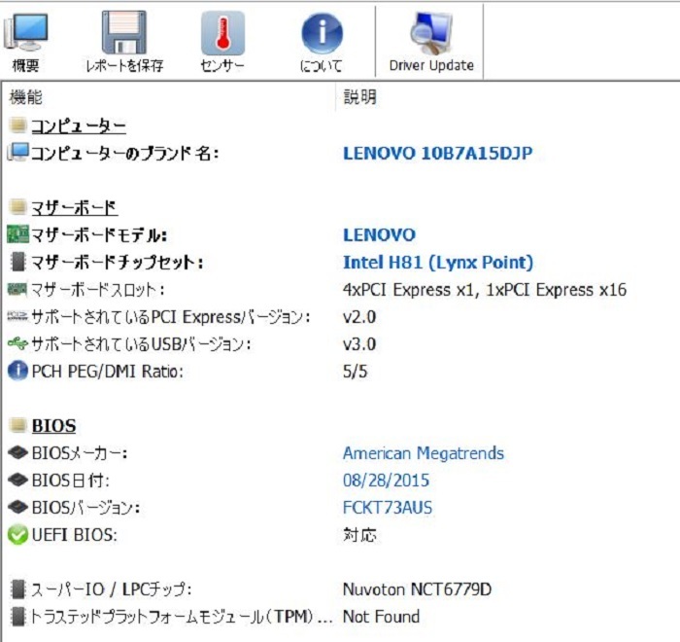Click the Driver Update toolbar label
The image size is (680, 642).
coord(431,65)
